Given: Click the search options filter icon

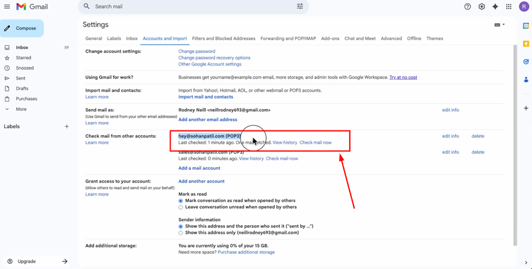Looking at the screenshot, I should 300,6.
